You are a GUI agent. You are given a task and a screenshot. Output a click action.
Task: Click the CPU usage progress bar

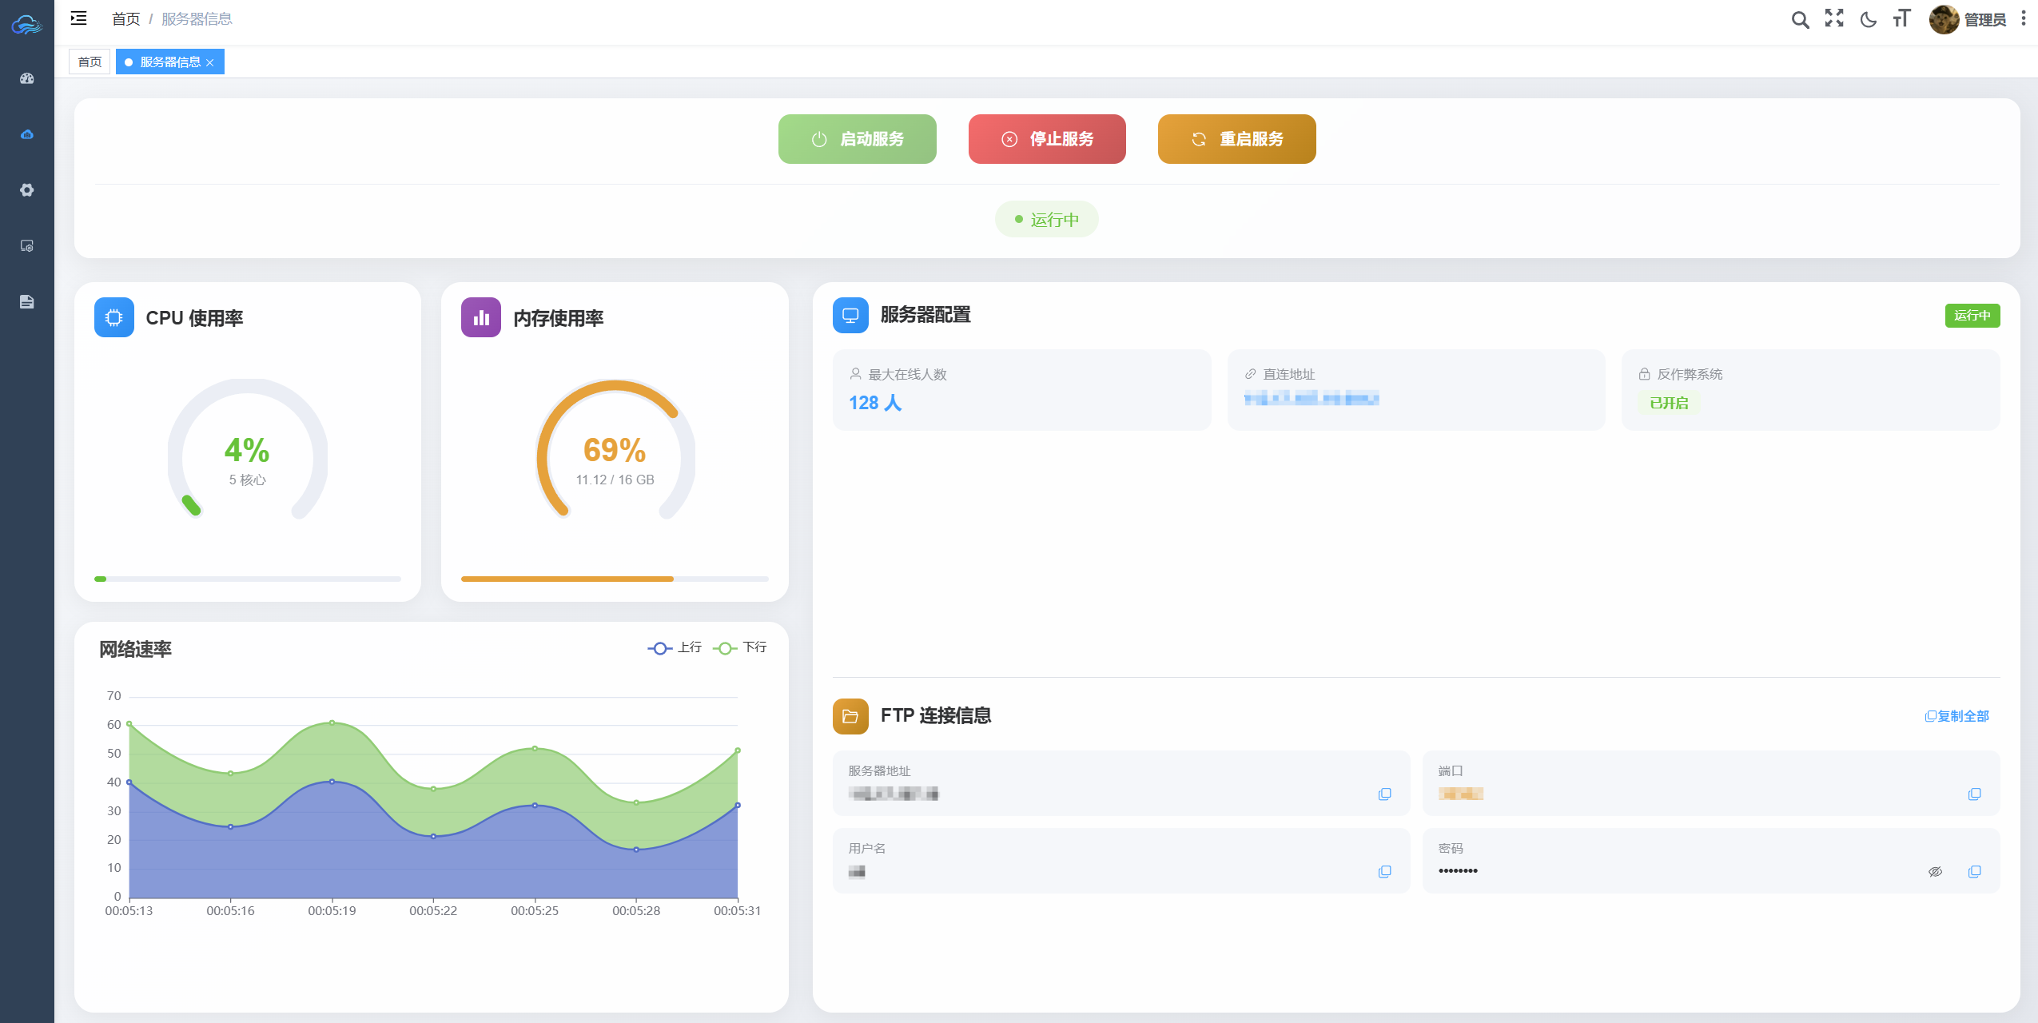pyautogui.click(x=248, y=579)
